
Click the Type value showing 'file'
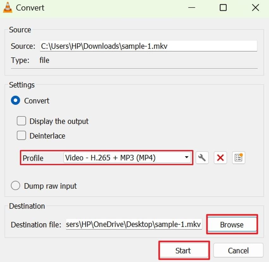(44, 60)
